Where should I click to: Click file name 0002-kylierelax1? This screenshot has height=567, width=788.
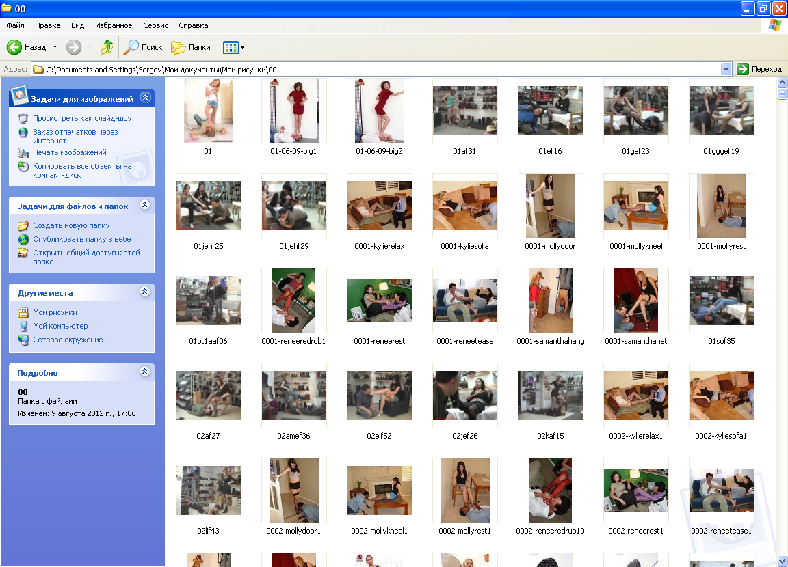pyautogui.click(x=635, y=436)
